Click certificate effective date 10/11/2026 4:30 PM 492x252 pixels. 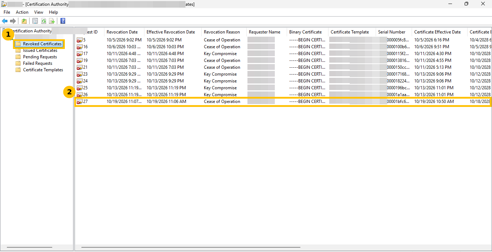[433, 54]
